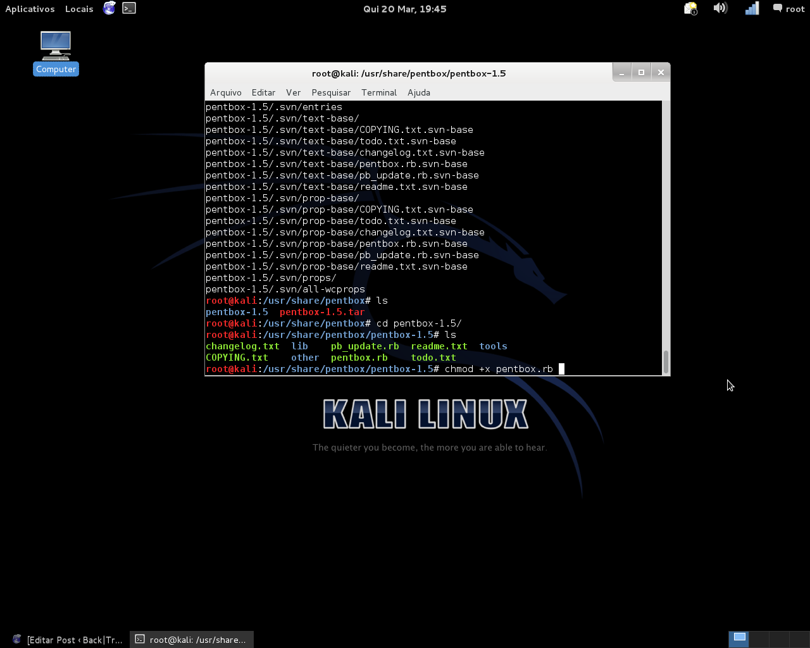Open the Ajuda menu in terminal
The width and height of the screenshot is (810, 648).
(x=419, y=92)
